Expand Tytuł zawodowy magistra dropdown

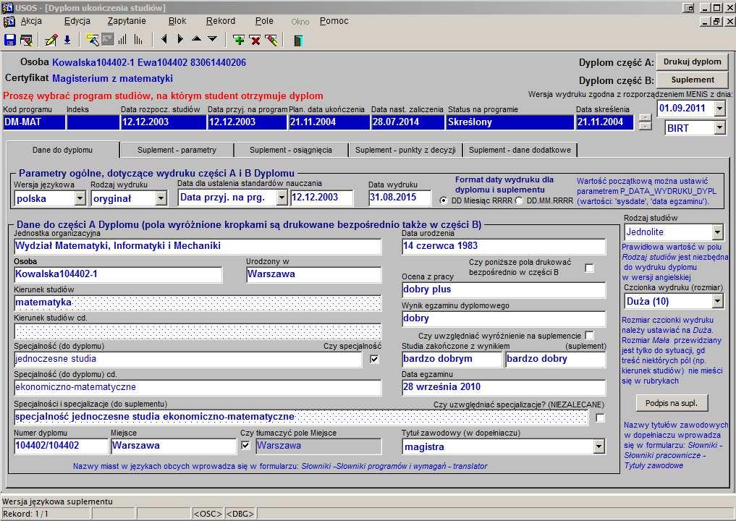click(x=598, y=446)
